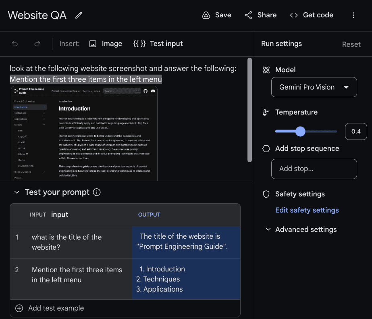The height and width of the screenshot is (319, 372).
Task: Click the info icon beside Test your prompt
Action: tap(97, 192)
